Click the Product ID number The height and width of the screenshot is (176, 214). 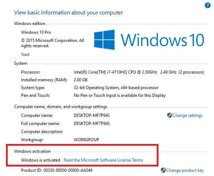68,170
